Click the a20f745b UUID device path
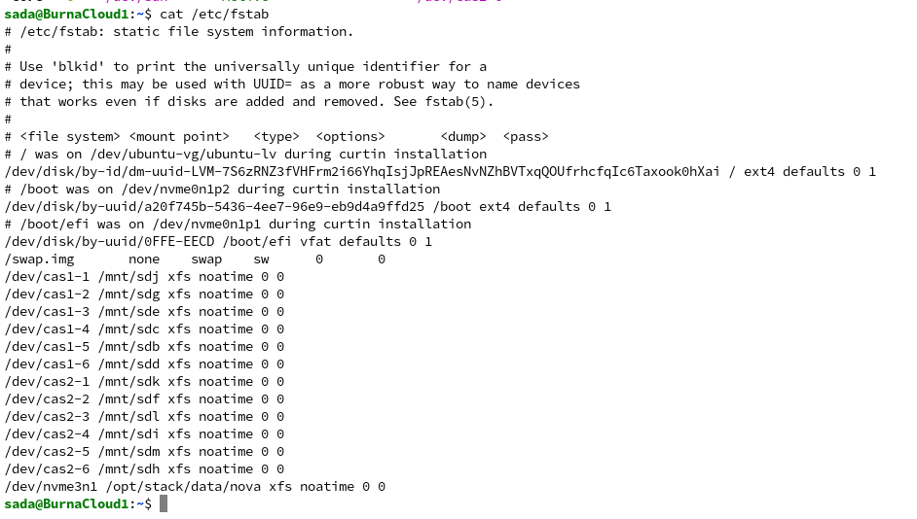Viewport: 917px width, 519px height. click(x=214, y=207)
